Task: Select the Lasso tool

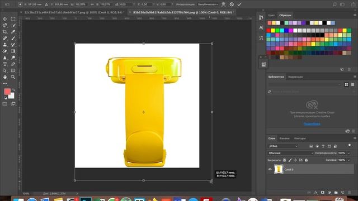Action: pyautogui.click(x=5, y=26)
